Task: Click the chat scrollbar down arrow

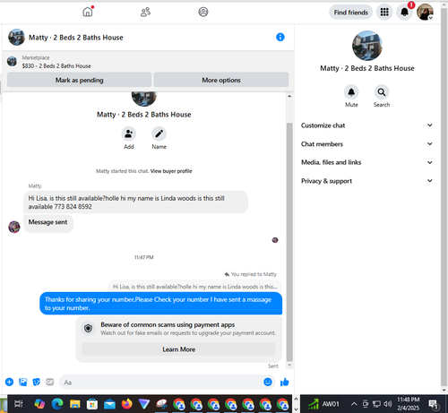Action: click(x=289, y=365)
